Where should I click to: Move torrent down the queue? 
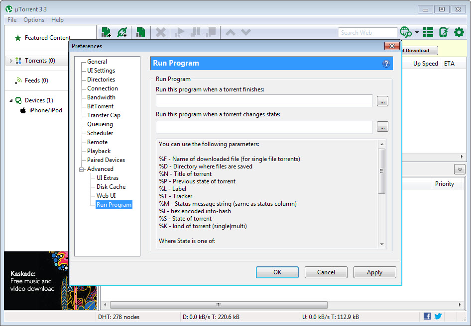246,32
